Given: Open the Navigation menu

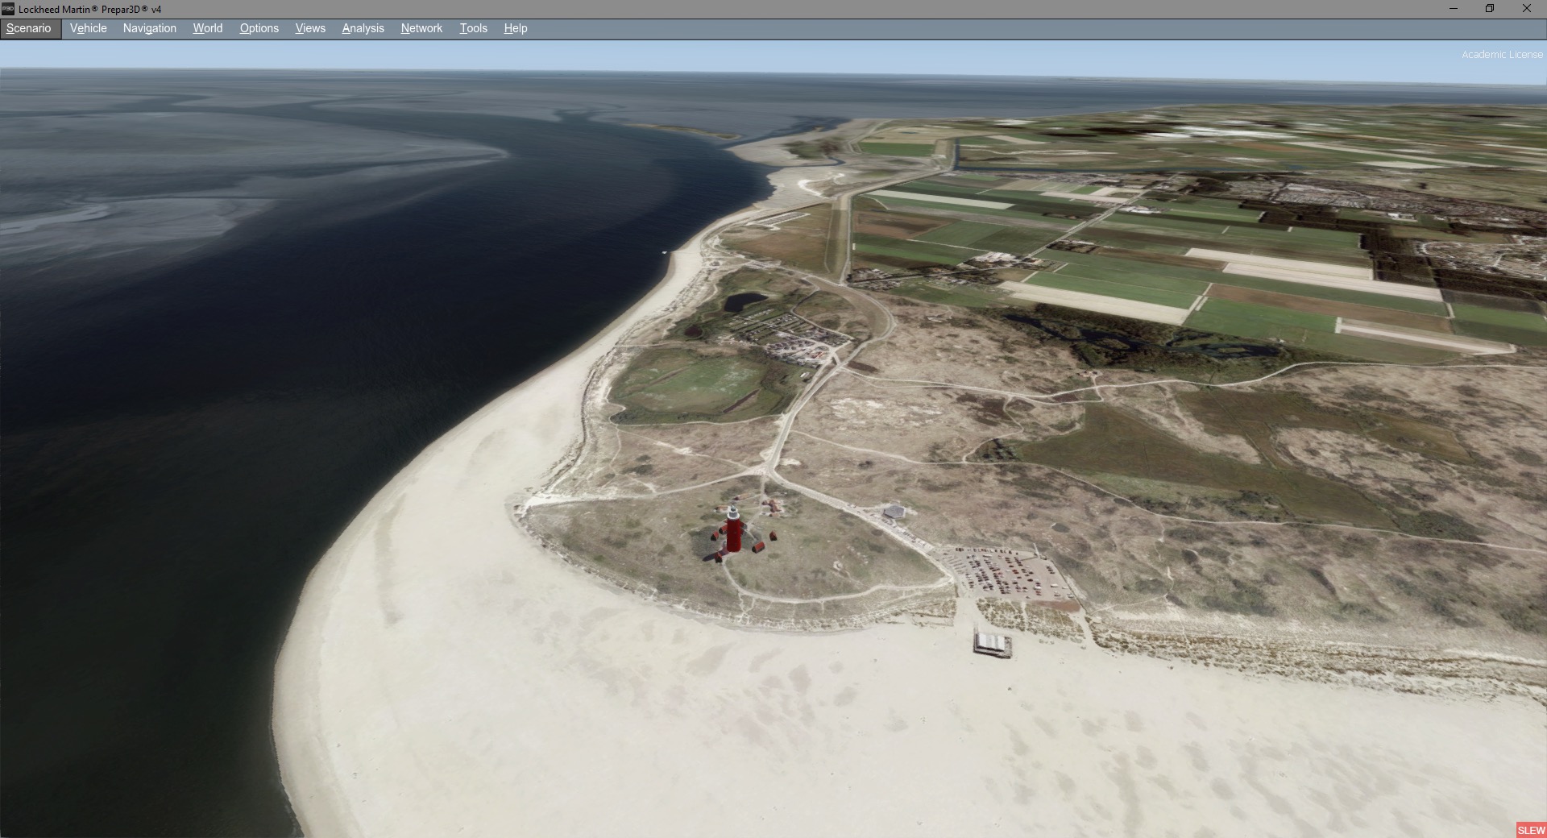Looking at the screenshot, I should pyautogui.click(x=150, y=28).
